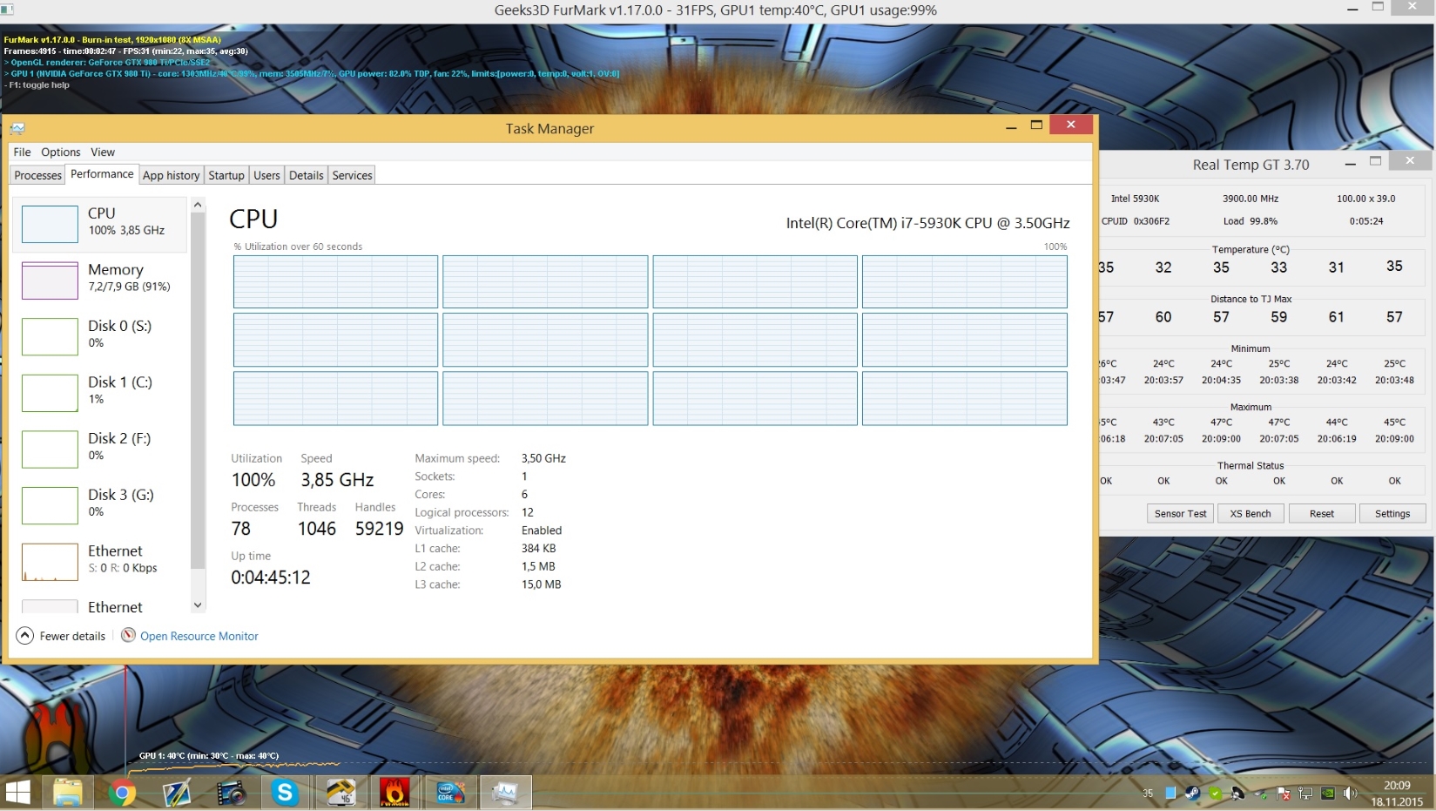Select CPU in the performance sidebar
This screenshot has height=811, width=1436.
[101, 224]
